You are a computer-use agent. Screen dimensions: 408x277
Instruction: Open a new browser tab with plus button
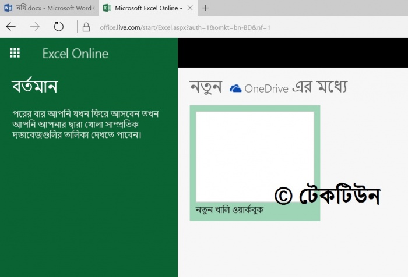coord(205,8)
